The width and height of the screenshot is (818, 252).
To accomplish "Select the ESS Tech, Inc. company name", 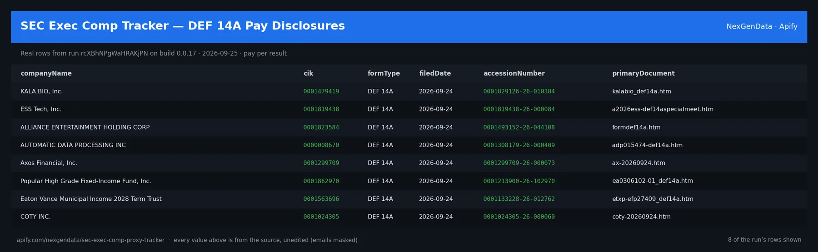I will [x=41, y=109].
